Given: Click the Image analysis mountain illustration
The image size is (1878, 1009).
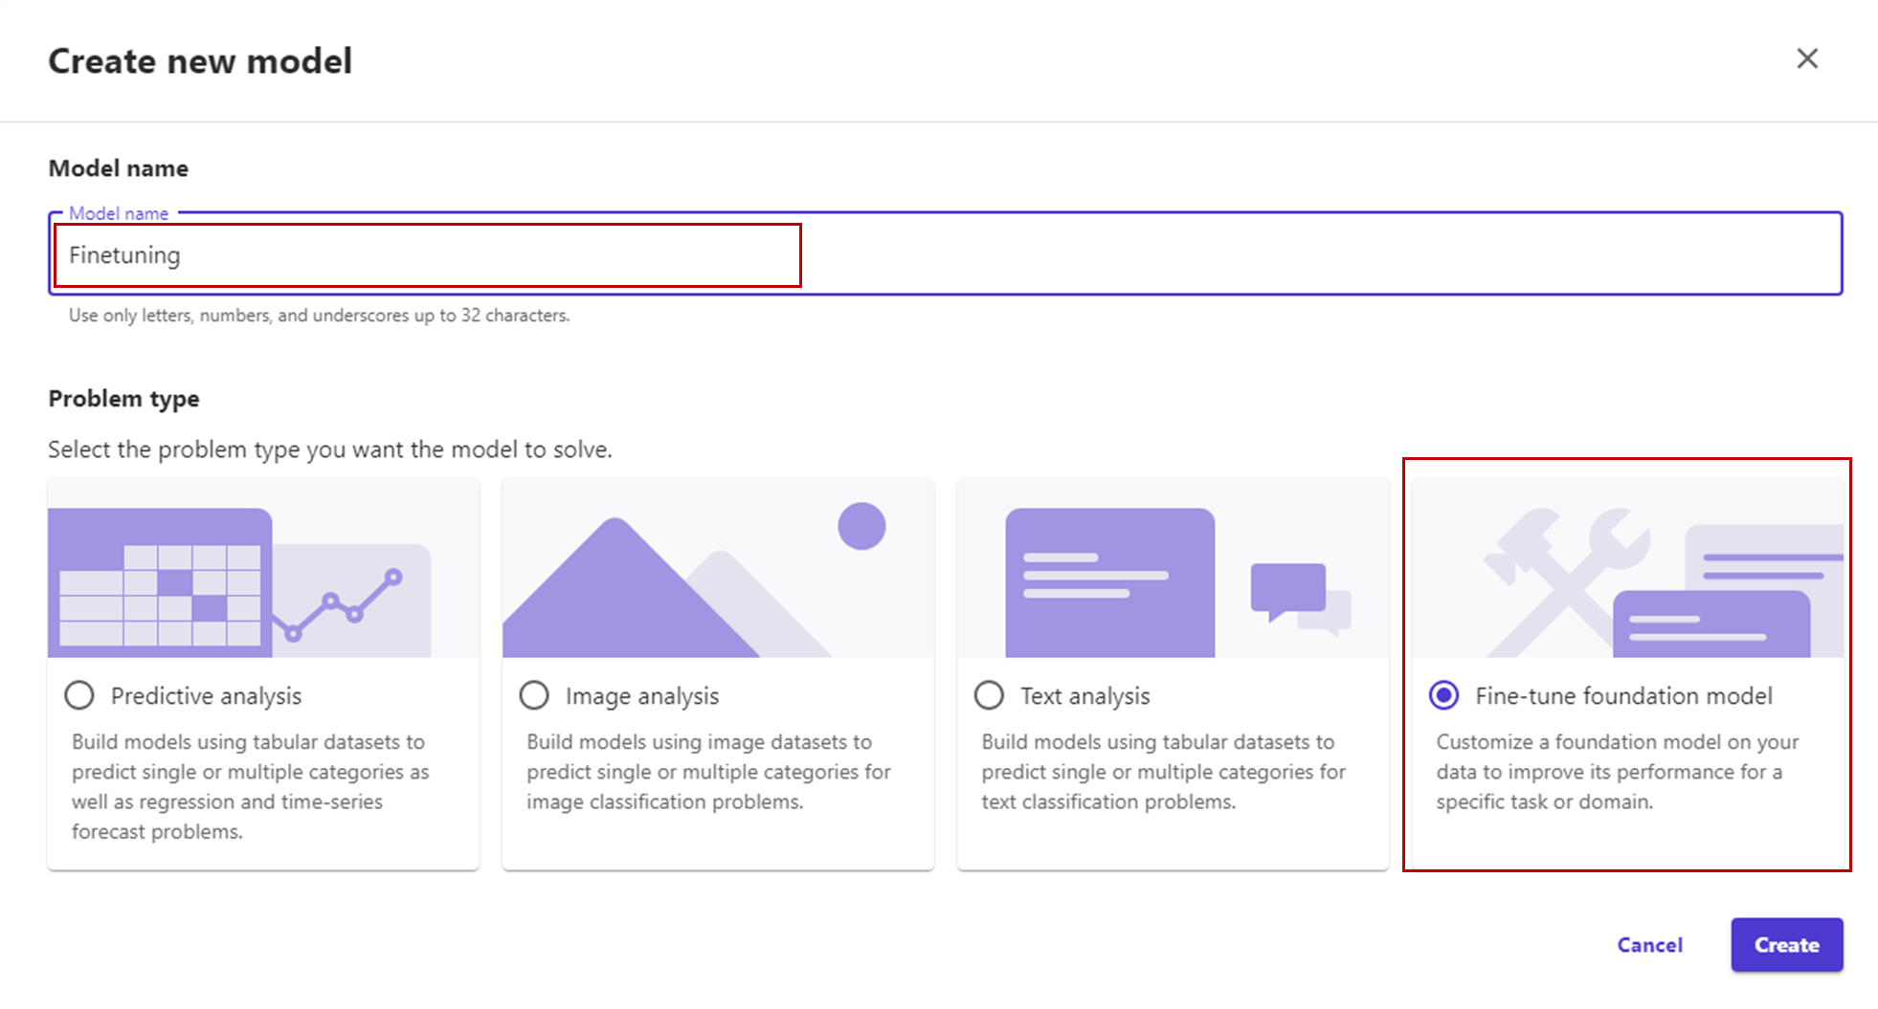Looking at the screenshot, I should pos(718,568).
